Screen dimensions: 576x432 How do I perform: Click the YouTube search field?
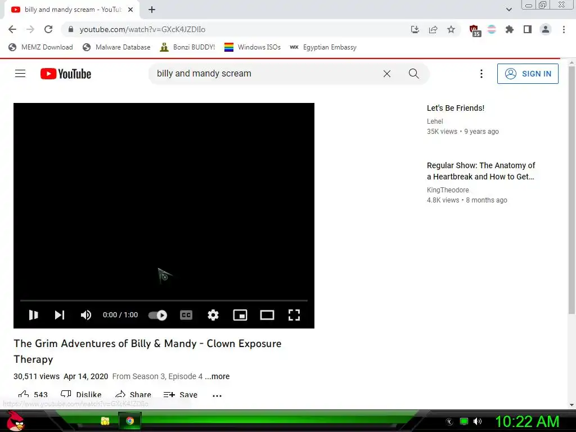(x=266, y=74)
